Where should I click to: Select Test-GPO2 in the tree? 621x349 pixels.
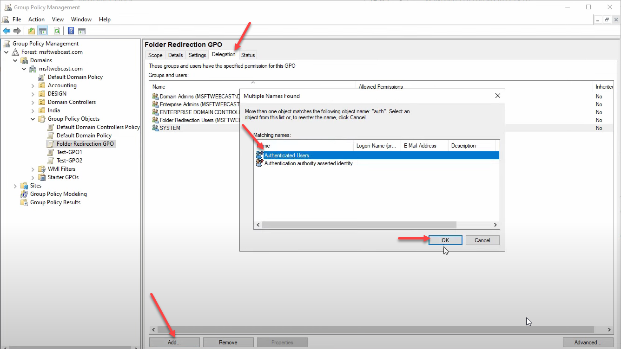(x=69, y=161)
